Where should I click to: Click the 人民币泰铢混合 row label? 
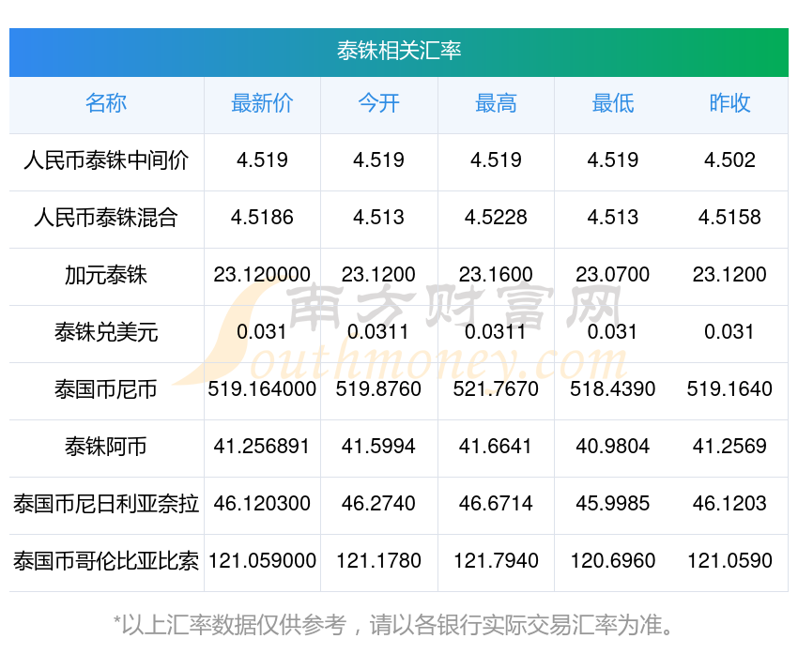click(106, 218)
